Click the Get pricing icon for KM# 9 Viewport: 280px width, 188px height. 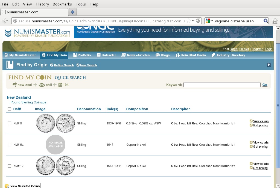point(251,125)
